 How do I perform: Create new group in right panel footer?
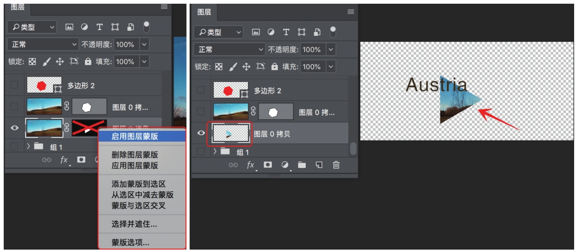(x=302, y=165)
